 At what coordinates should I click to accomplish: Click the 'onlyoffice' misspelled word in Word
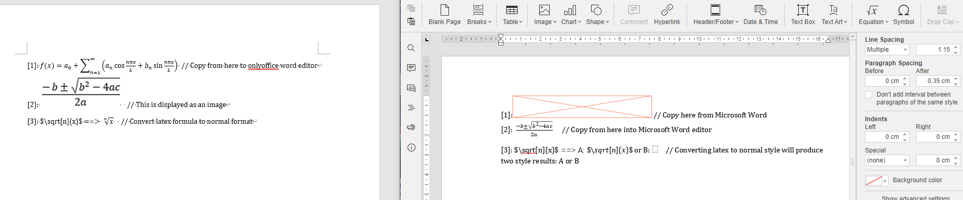coord(263,66)
